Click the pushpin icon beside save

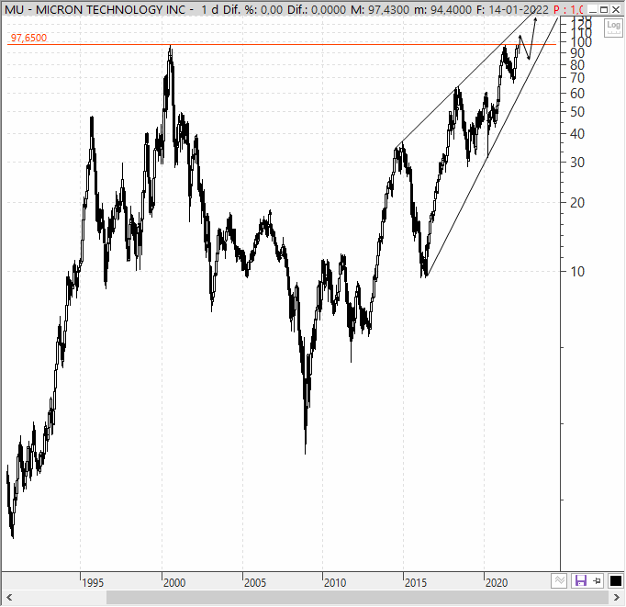pyautogui.click(x=598, y=580)
